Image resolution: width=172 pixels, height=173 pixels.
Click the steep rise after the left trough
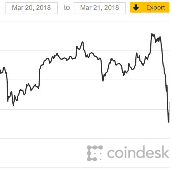pyautogui.click(x=40, y=78)
